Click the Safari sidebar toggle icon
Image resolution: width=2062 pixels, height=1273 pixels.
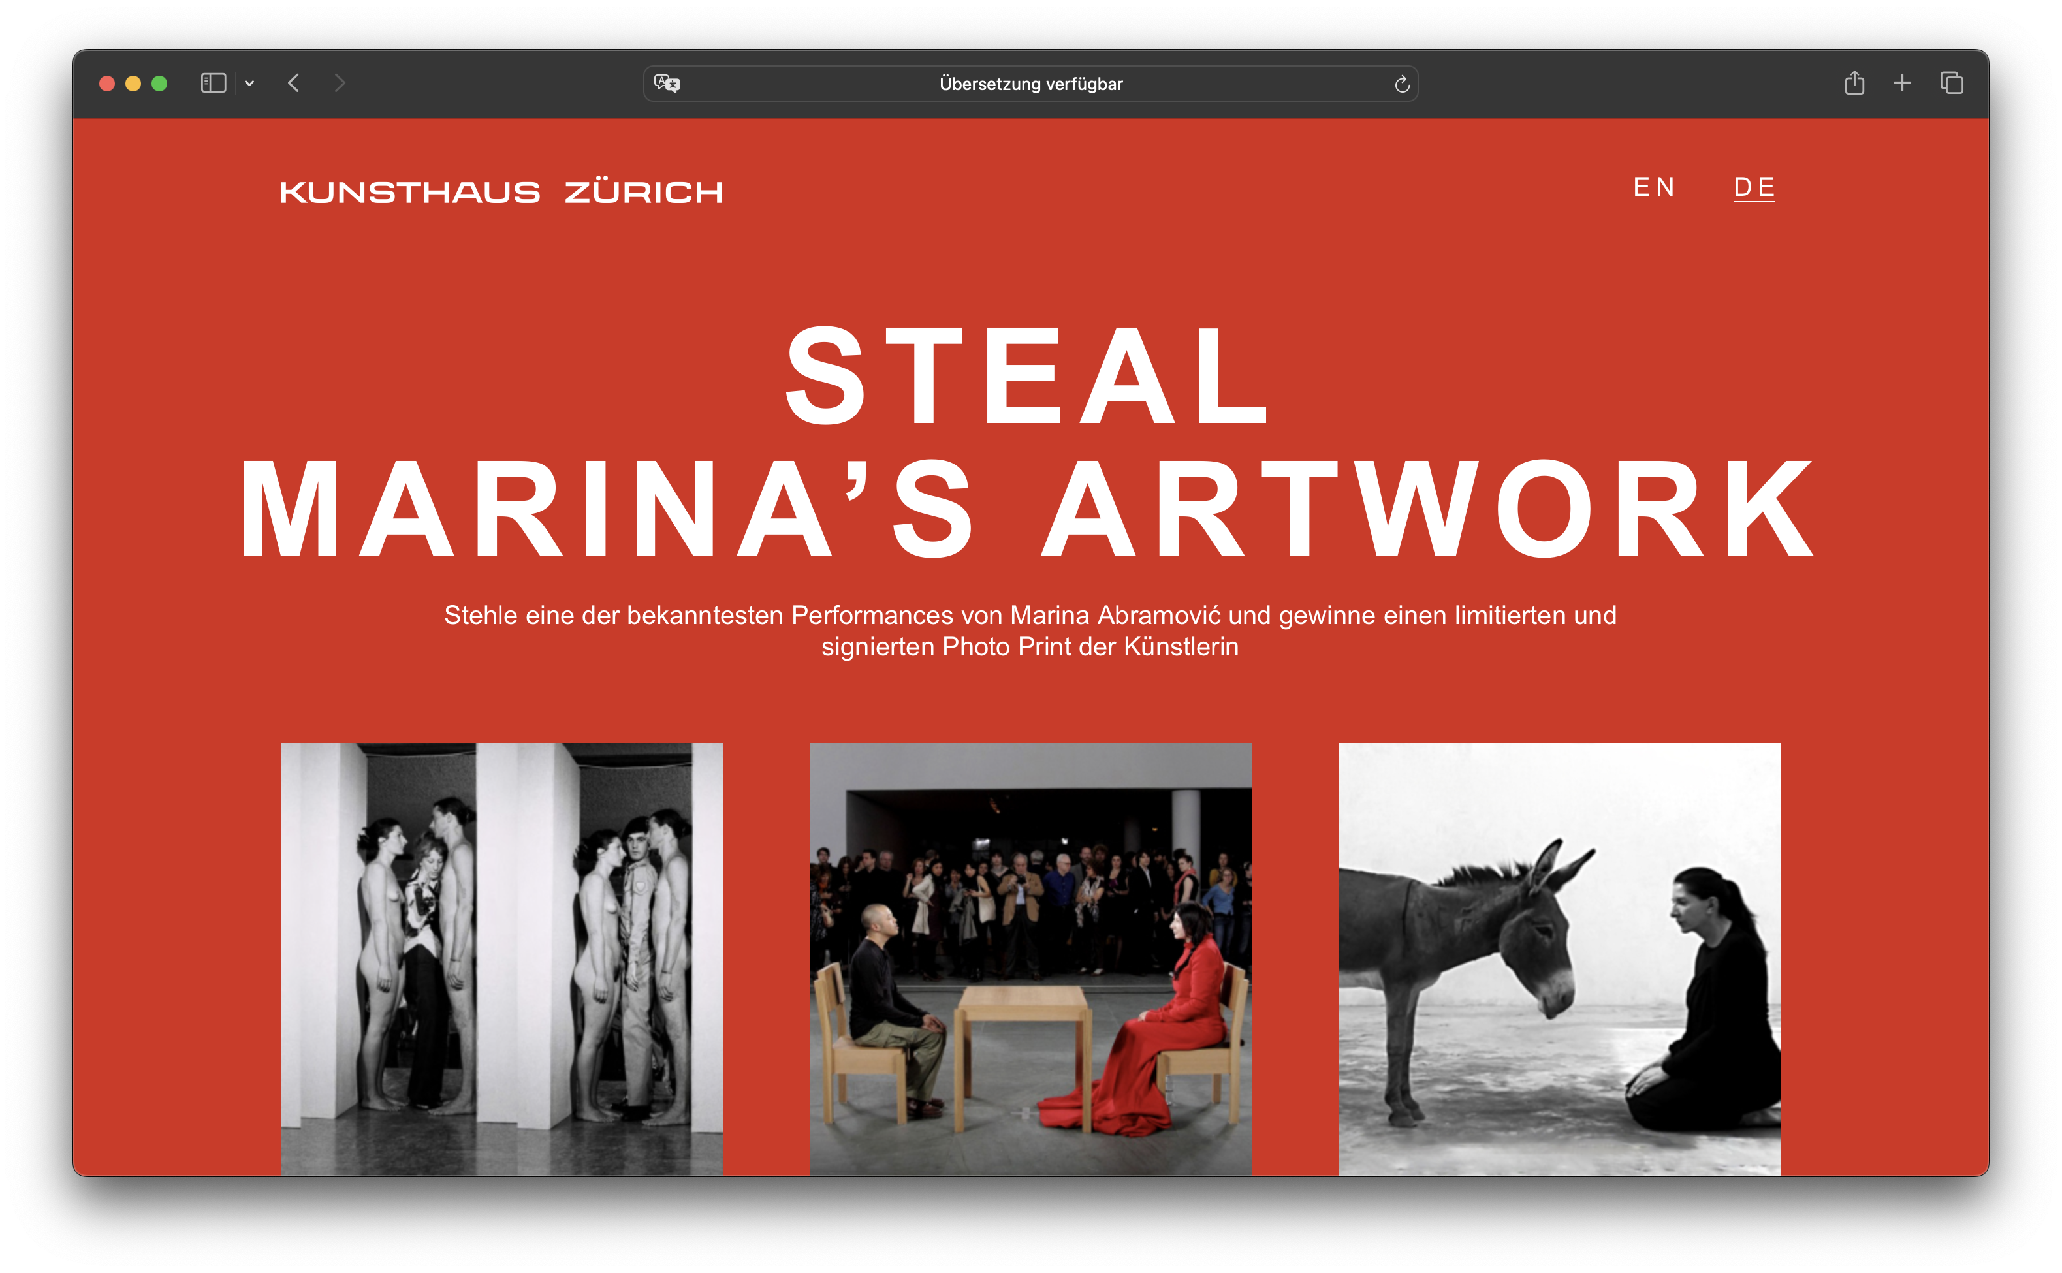point(213,84)
